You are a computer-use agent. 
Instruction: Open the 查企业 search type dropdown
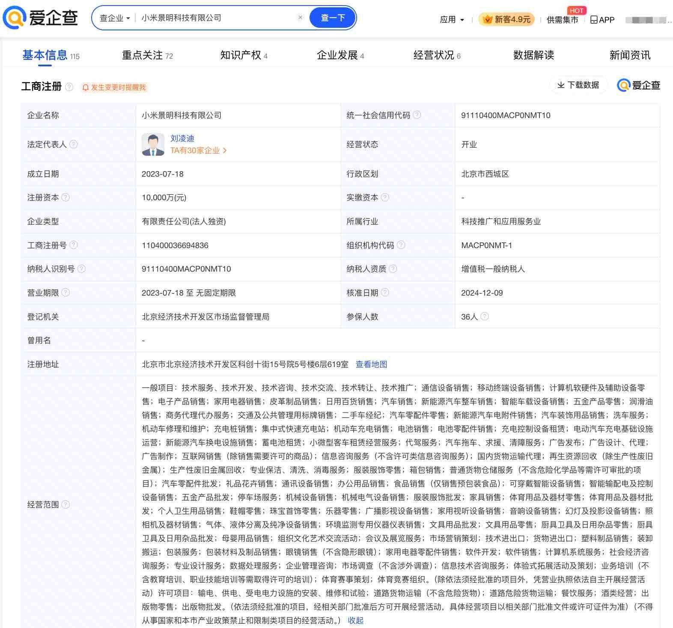point(115,18)
